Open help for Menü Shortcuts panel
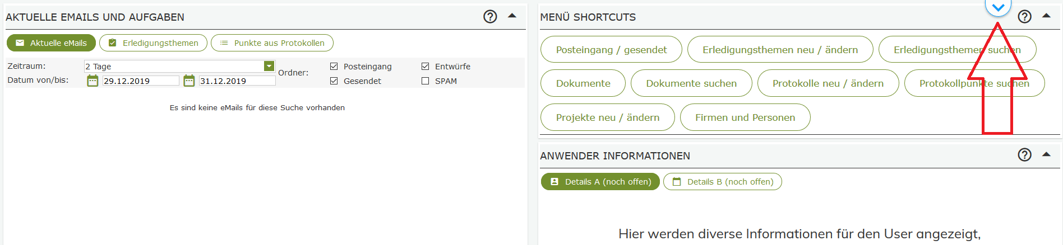The width and height of the screenshot is (1063, 245). click(1024, 17)
